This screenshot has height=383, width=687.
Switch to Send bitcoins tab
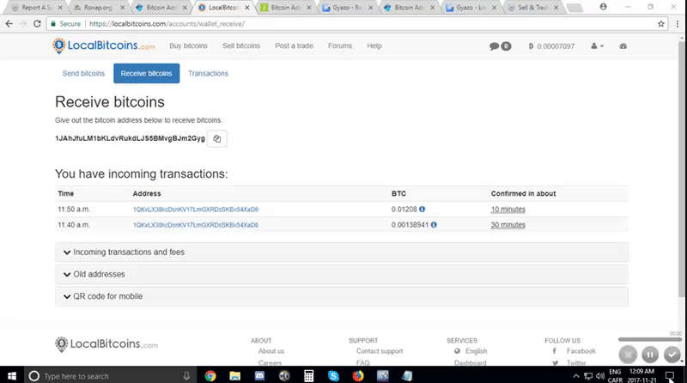click(x=83, y=73)
